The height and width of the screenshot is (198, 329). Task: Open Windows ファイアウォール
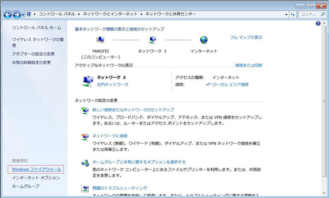coord(37,170)
